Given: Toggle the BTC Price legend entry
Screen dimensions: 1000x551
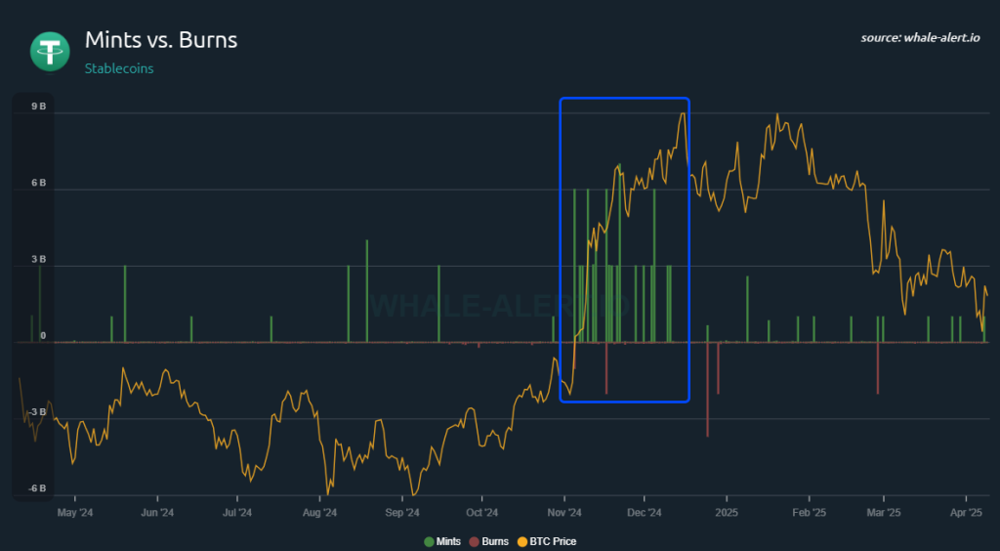Looking at the screenshot, I should 547,541.
